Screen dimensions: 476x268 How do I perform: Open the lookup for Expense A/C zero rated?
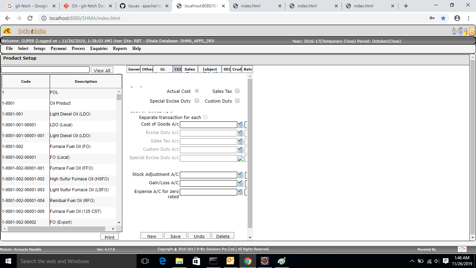[x=240, y=192]
